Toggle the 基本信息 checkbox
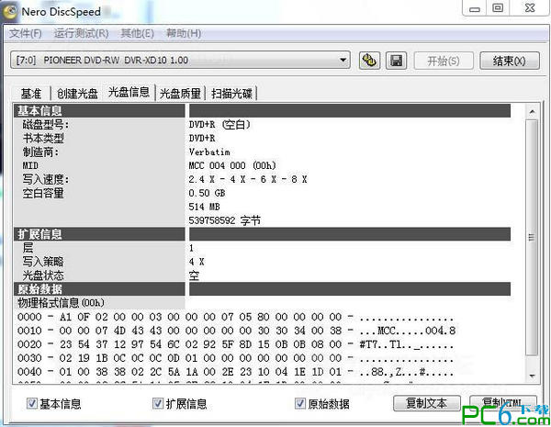This screenshot has width=551, height=427. 32,403
